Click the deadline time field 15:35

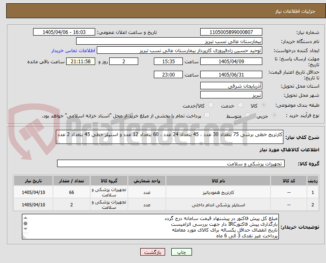(168, 61)
